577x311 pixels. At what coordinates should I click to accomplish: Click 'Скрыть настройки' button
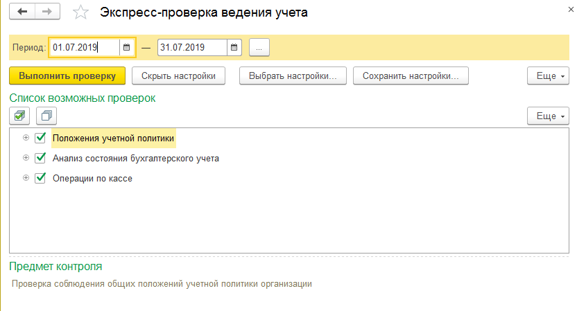click(178, 75)
